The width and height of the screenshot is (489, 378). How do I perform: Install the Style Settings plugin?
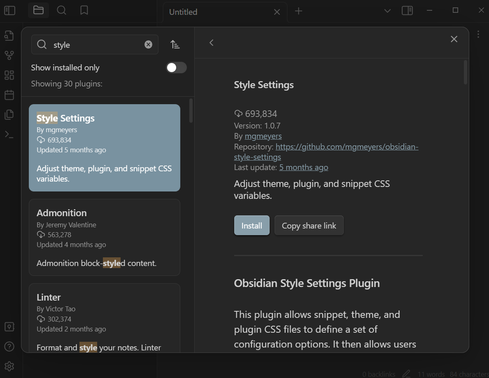251,226
